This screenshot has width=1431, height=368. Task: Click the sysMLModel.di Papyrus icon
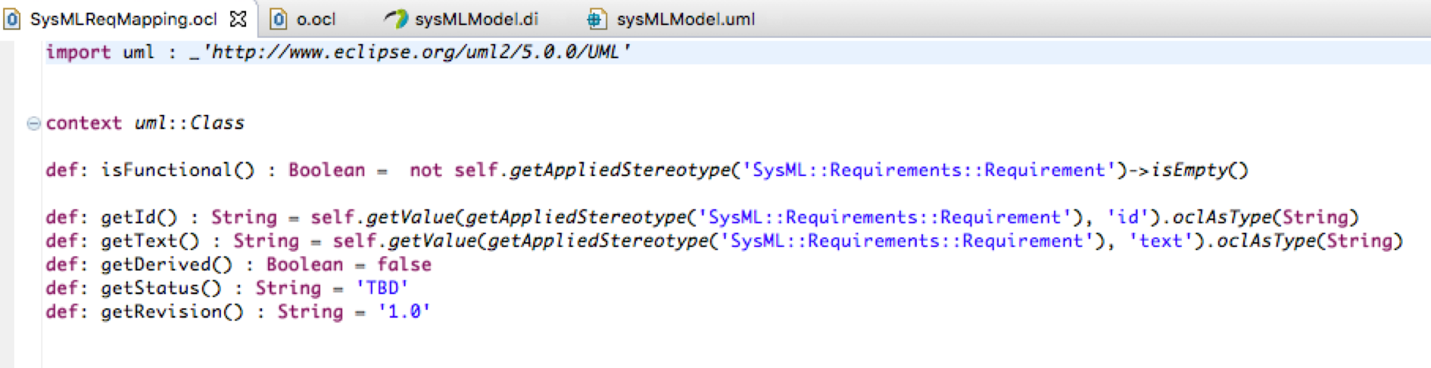[396, 19]
